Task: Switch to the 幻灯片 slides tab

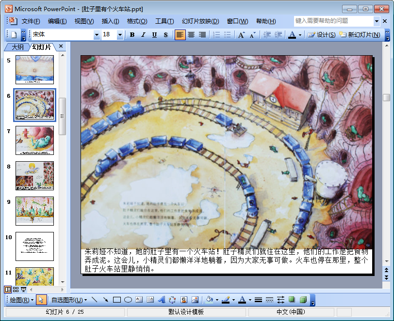Action: click(x=42, y=47)
